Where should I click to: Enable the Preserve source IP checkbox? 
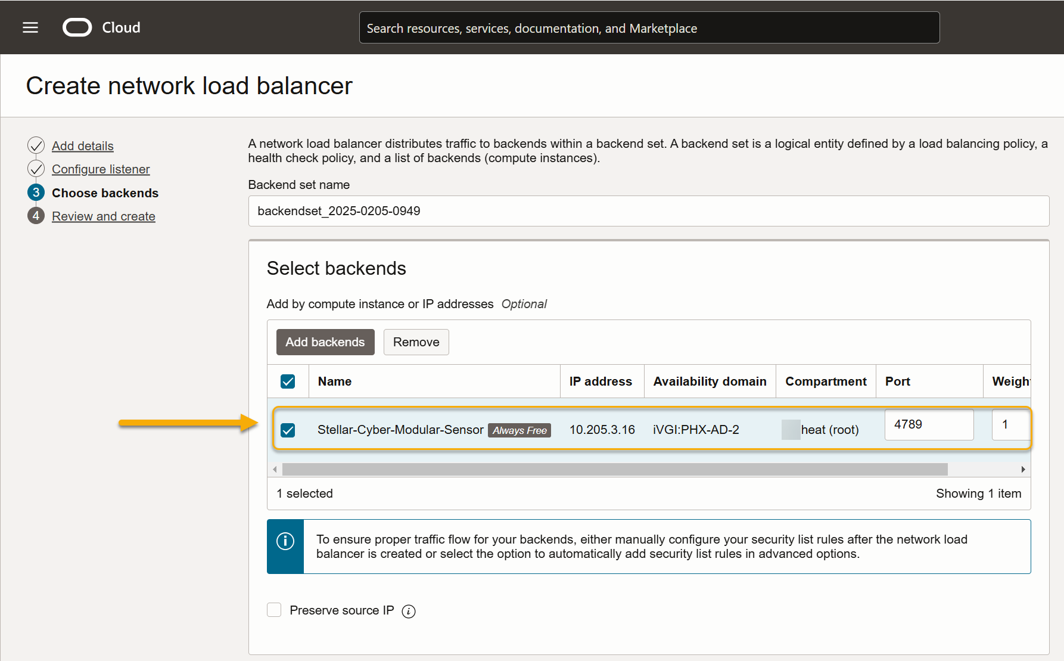pyautogui.click(x=274, y=610)
